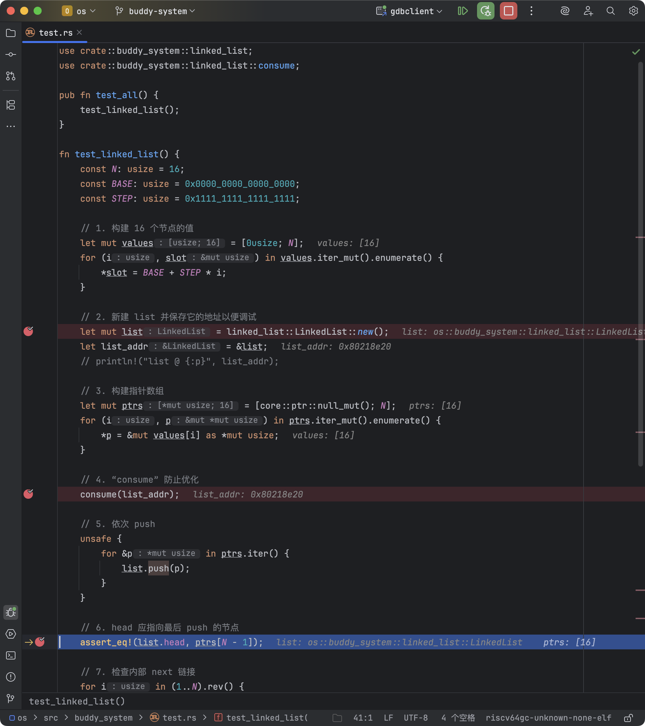Viewport: 645px width, 726px height.
Task: Click src breadcrumb in navigation bar
Action: 51,718
